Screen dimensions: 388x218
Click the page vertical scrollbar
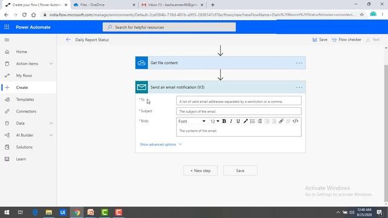[x=386, y=133]
